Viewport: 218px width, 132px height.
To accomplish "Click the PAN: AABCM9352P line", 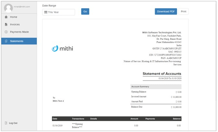I will click(x=171, y=58).
